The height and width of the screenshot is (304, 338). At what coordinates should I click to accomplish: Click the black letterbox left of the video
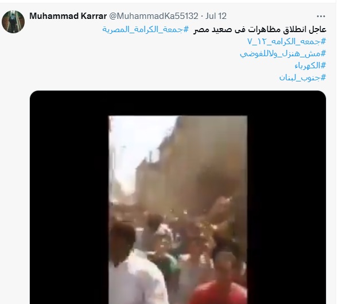tap(69, 197)
